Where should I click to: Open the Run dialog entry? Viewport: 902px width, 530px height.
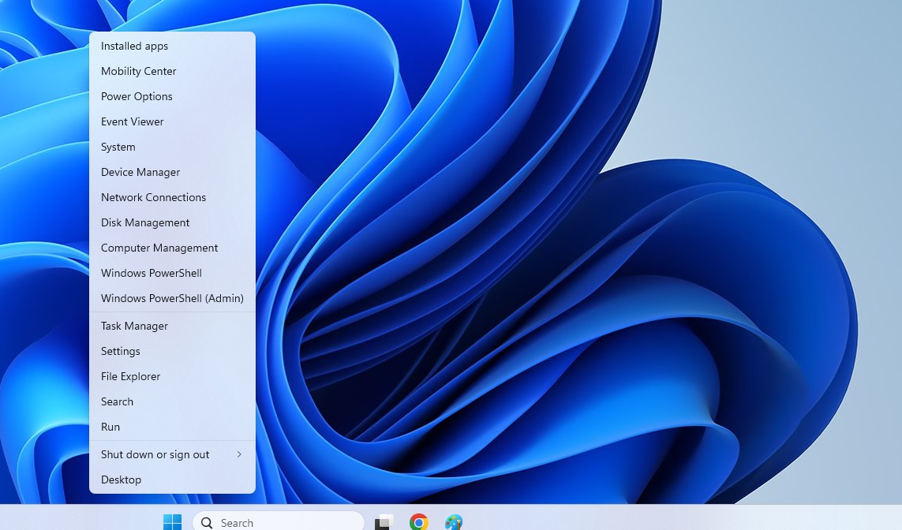(x=172, y=427)
